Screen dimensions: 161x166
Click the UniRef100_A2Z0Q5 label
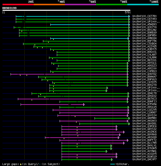click(144, 46)
